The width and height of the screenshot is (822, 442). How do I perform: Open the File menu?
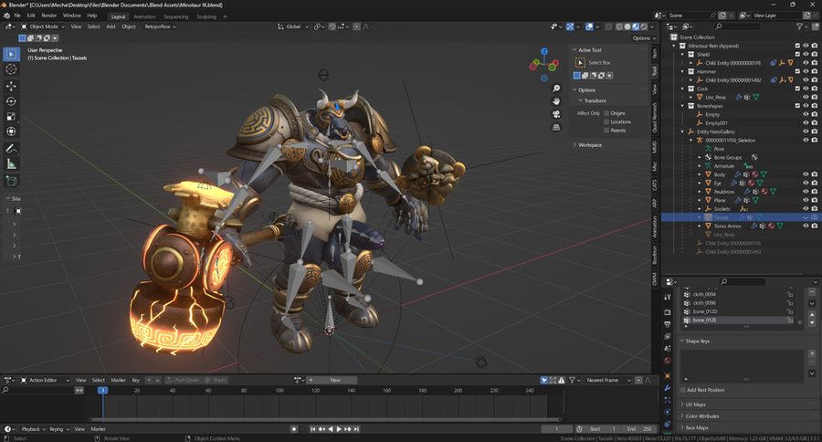click(x=17, y=16)
